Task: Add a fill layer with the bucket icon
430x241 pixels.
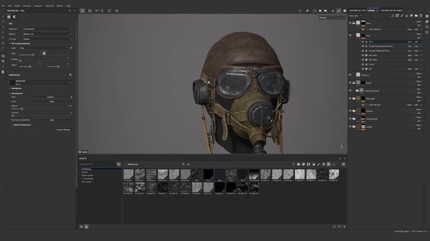Action: point(406,16)
